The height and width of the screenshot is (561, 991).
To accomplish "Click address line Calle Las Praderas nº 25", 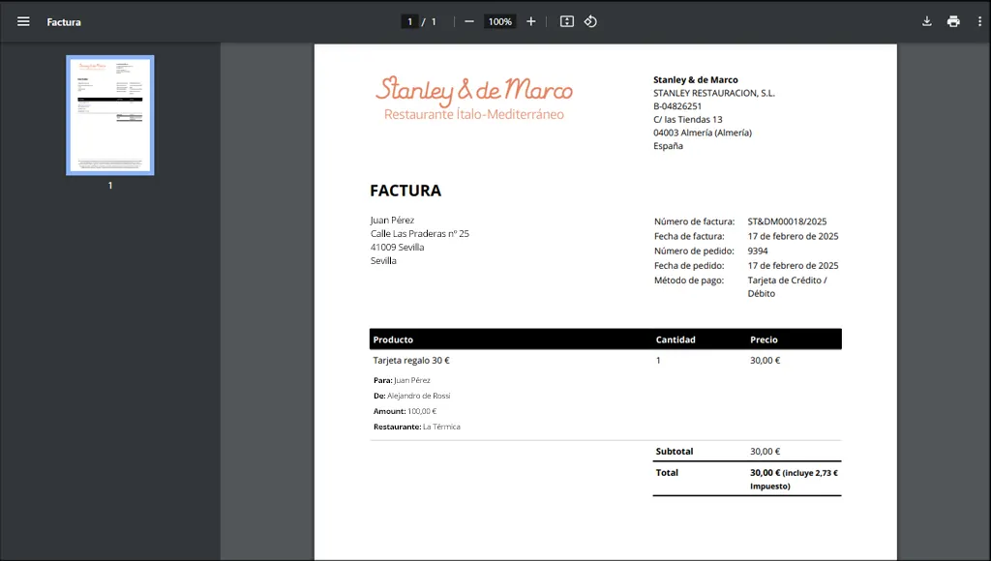I will point(420,234).
